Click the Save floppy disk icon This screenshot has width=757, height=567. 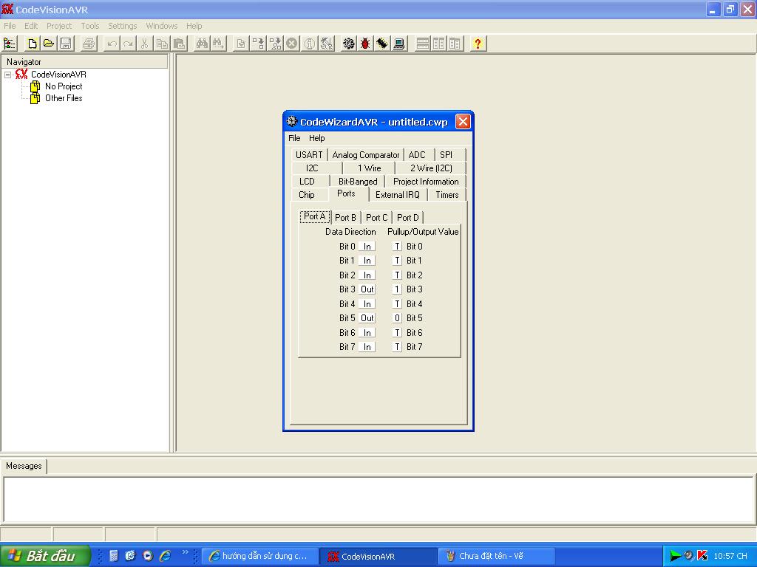point(66,44)
